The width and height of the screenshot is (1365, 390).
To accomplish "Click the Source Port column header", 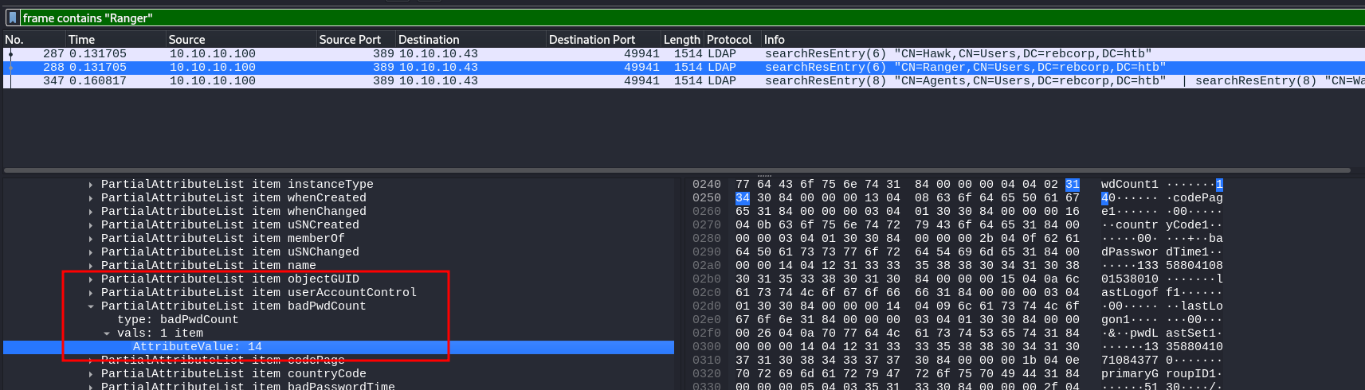I will click(350, 39).
